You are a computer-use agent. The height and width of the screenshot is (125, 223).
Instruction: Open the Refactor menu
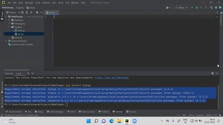pos(46,3)
